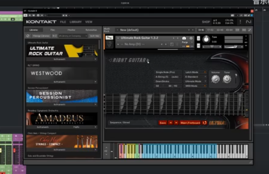Open the E-Standard tuning dropdown
Screen dimensions: 269x174
click(195, 77)
